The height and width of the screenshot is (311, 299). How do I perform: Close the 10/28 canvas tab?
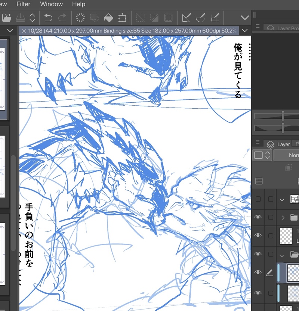tap(24, 31)
